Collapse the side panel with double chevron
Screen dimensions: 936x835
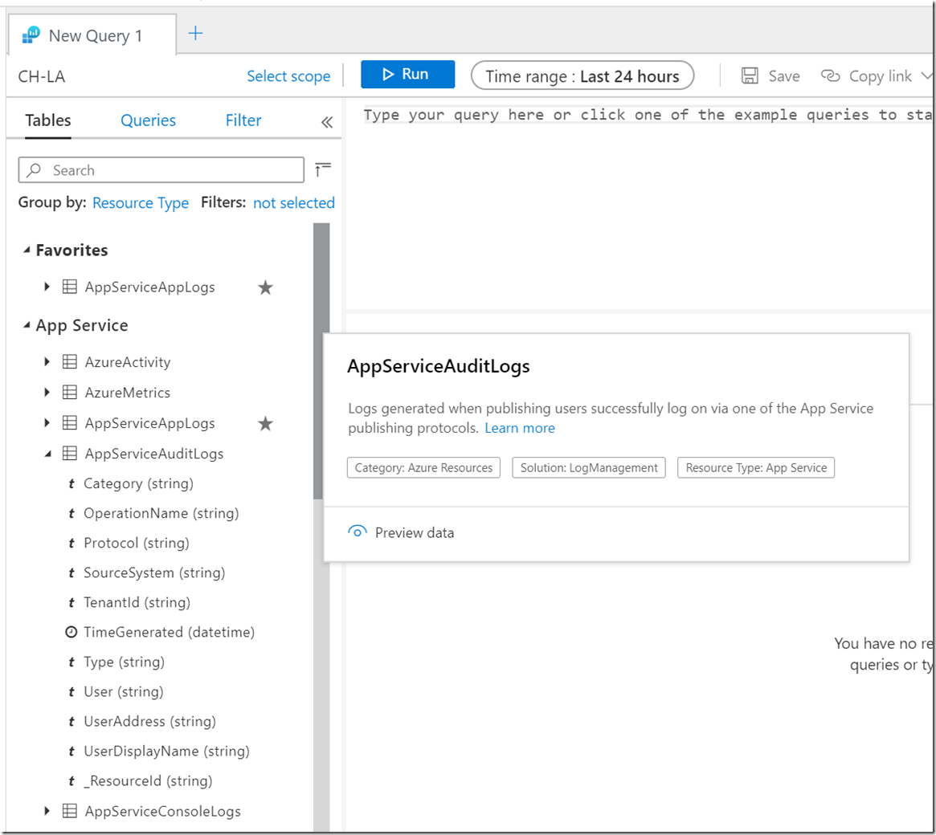(x=326, y=122)
